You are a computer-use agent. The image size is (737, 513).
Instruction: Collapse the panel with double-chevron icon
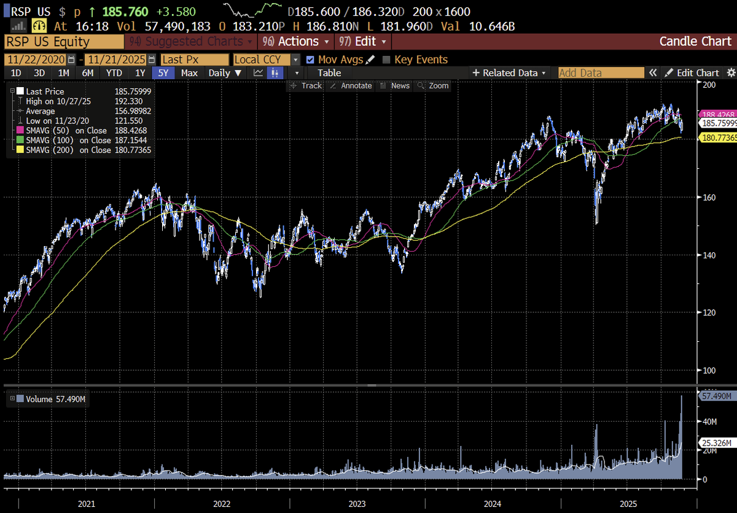coord(653,72)
